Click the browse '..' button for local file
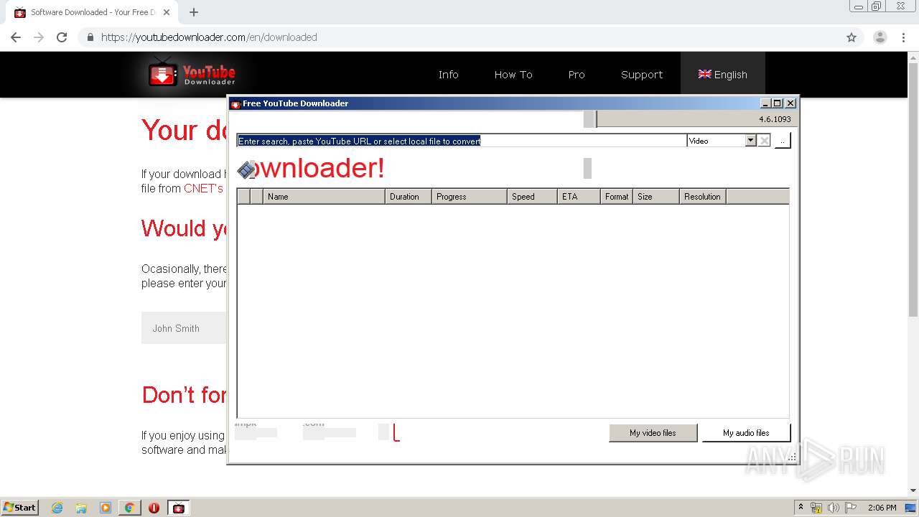This screenshot has width=919, height=517. point(782,141)
